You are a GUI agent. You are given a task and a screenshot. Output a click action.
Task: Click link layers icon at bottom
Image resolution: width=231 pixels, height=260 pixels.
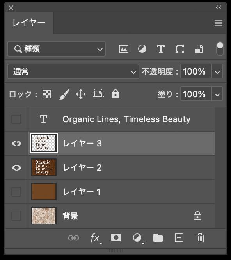(x=74, y=238)
